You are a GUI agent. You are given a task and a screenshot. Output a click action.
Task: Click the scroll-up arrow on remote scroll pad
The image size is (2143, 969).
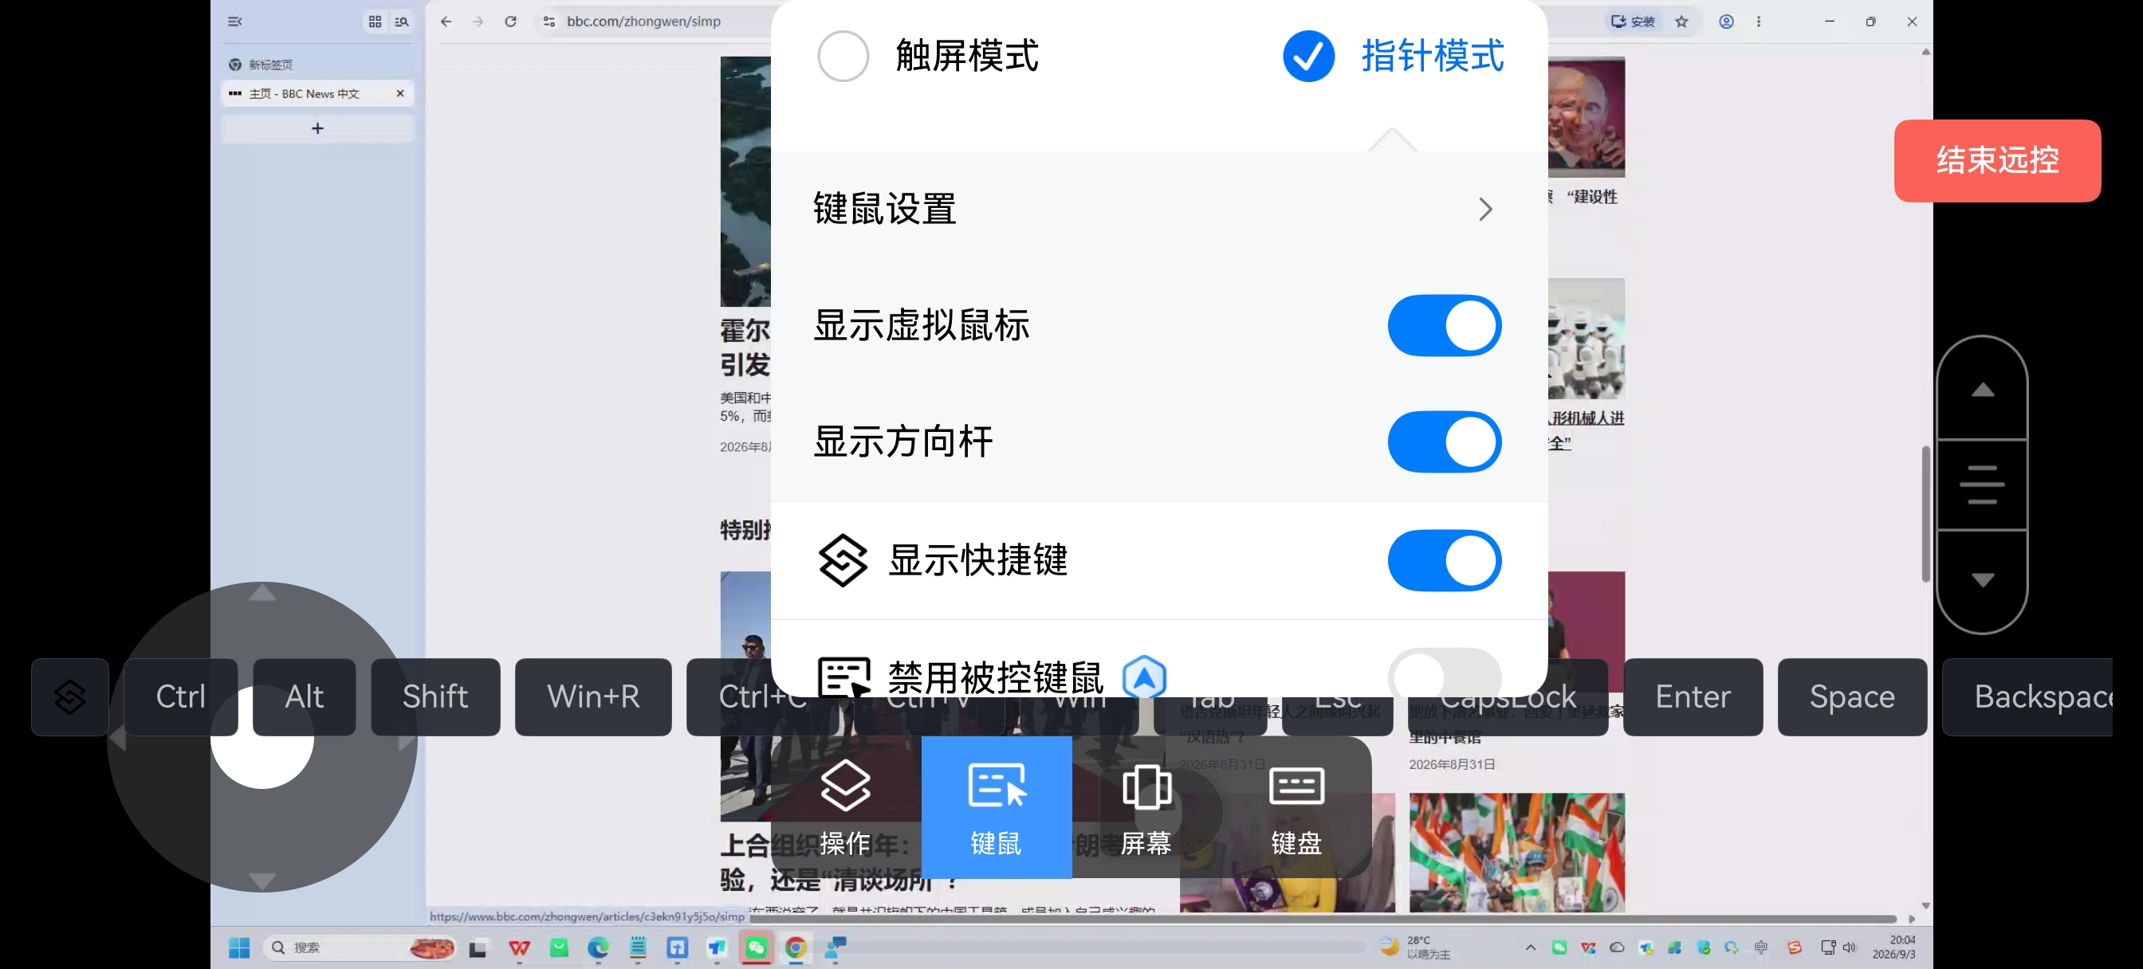click(x=1983, y=389)
